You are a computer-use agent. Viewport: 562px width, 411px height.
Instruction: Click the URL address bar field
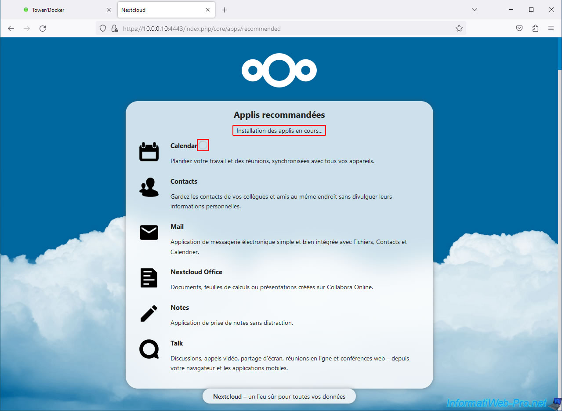click(x=281, y=29)
